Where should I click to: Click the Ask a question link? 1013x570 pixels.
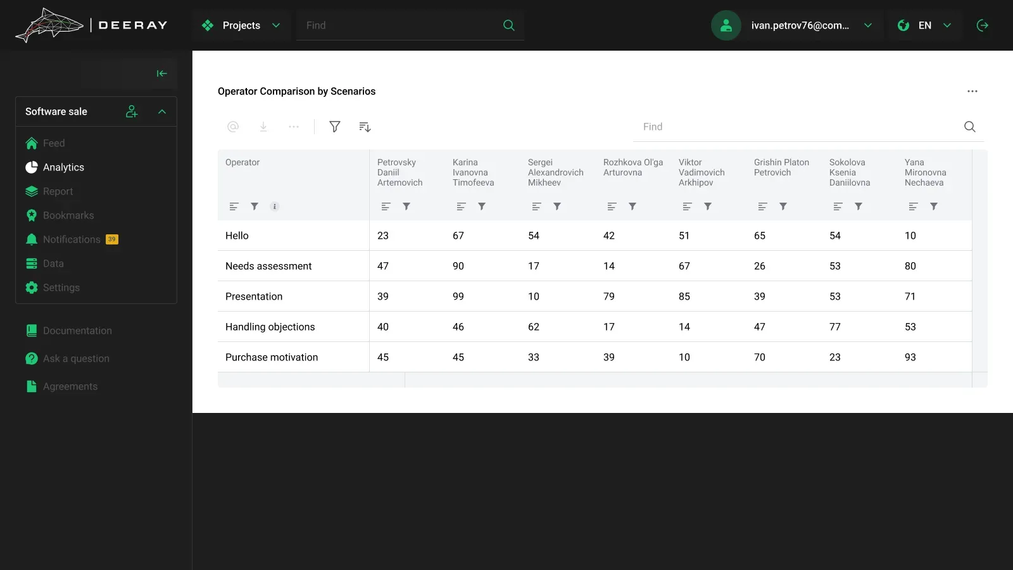point(76,358)
